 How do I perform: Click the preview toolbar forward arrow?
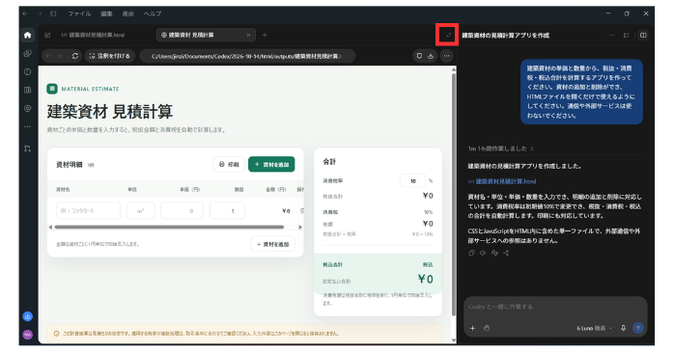[x=60, y=56]
